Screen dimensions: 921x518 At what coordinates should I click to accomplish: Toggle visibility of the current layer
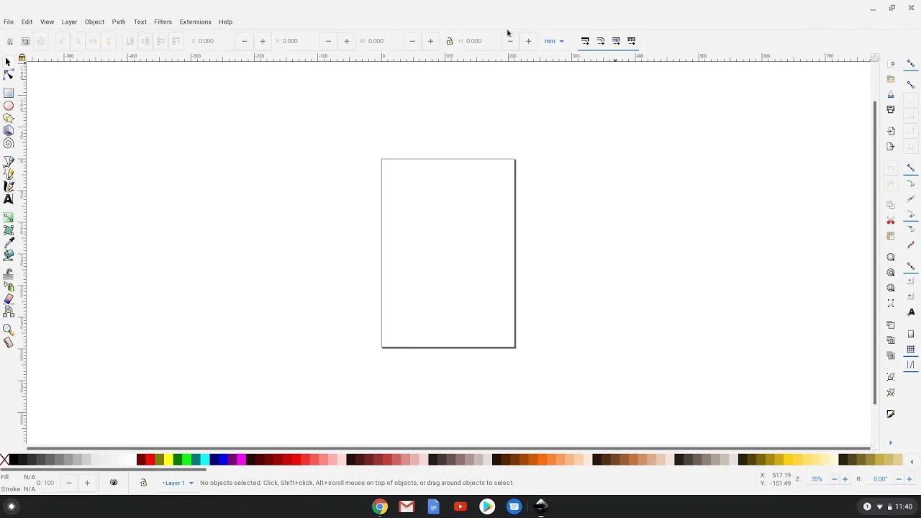pyautogui.click(x=114, y=482)
